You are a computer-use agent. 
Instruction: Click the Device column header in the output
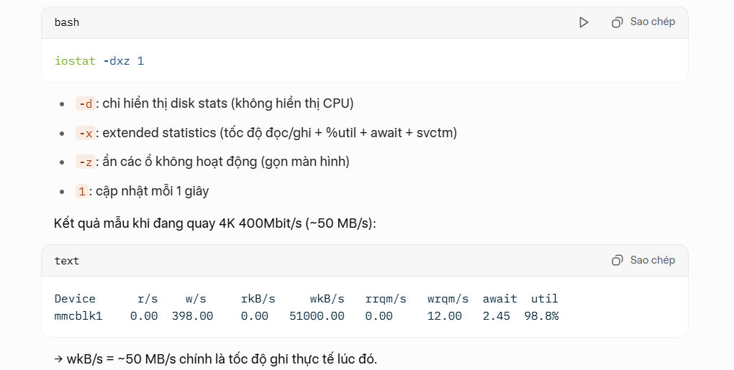click(x=75, y=299)
